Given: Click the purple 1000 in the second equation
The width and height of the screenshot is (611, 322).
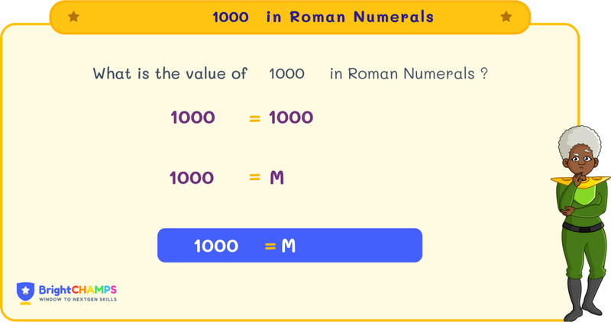Looking at the screenshot, I should pos(191,178).
